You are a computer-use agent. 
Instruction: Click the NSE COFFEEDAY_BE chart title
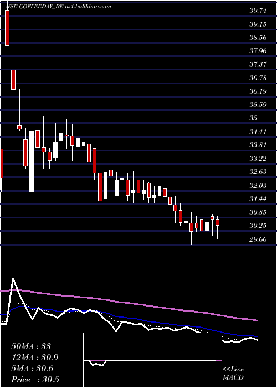pyautogui.click(x=58, y=7)
